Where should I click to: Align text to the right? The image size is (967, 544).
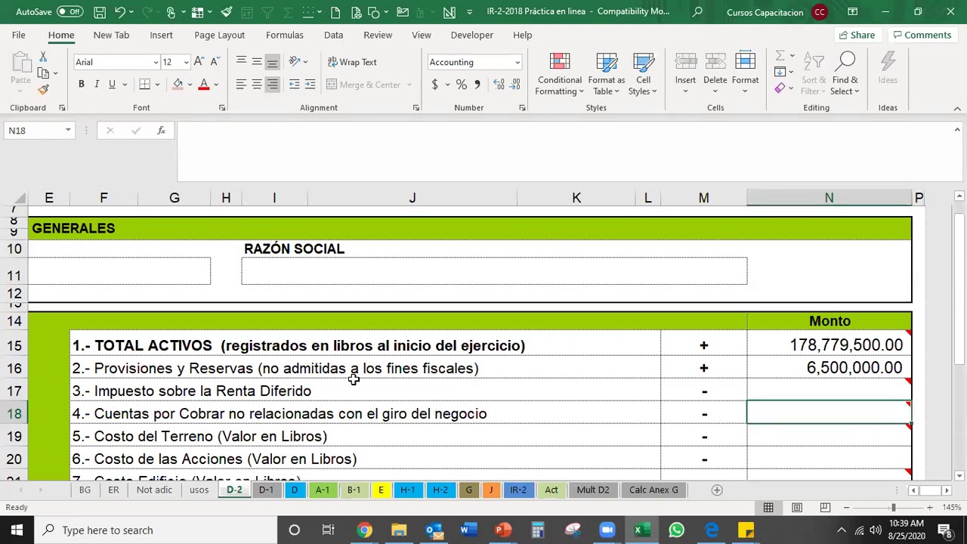(x=273, y=85)
